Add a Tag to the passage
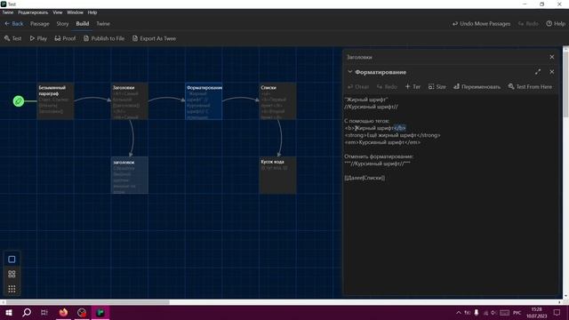The image size is (569, 320). click(413, 87)
